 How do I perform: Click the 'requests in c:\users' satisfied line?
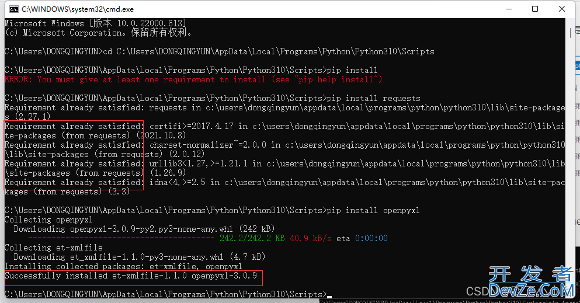tap(284, 107)
